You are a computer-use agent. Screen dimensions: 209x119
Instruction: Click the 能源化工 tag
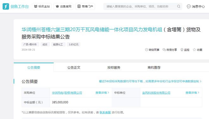pyautogui.click(x=58, y=44)
